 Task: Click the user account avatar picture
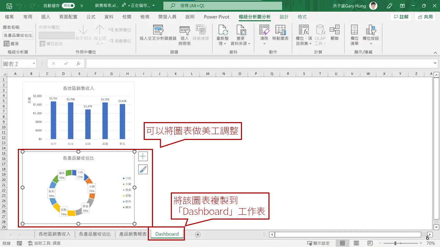point(373,6)
